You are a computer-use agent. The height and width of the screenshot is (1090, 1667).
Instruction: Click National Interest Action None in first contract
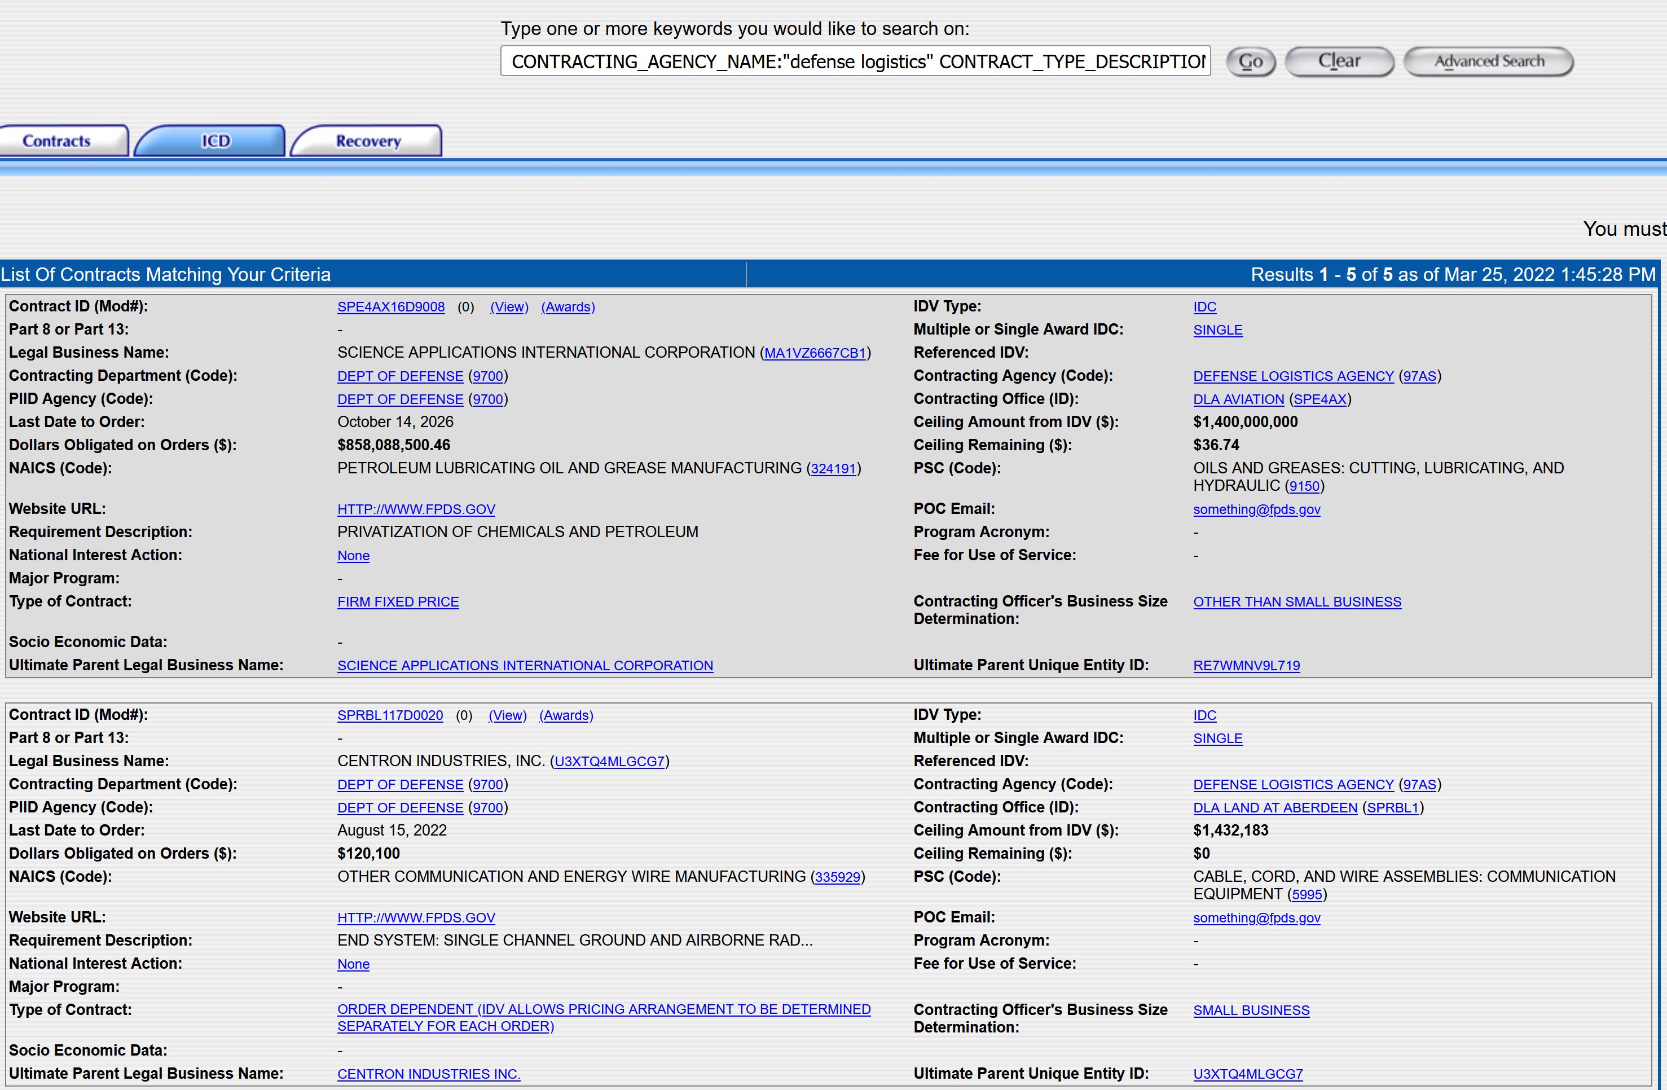coord(354,556)
